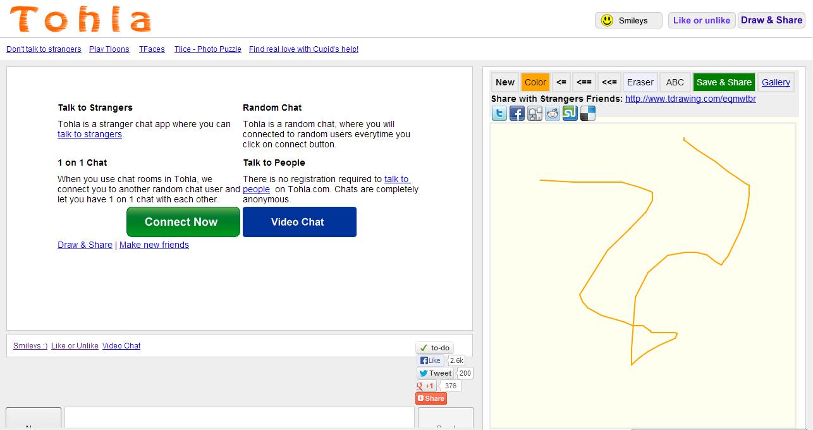The image size is (813, 430).
Task: Open the Gallery link
Action: point(776,82)
